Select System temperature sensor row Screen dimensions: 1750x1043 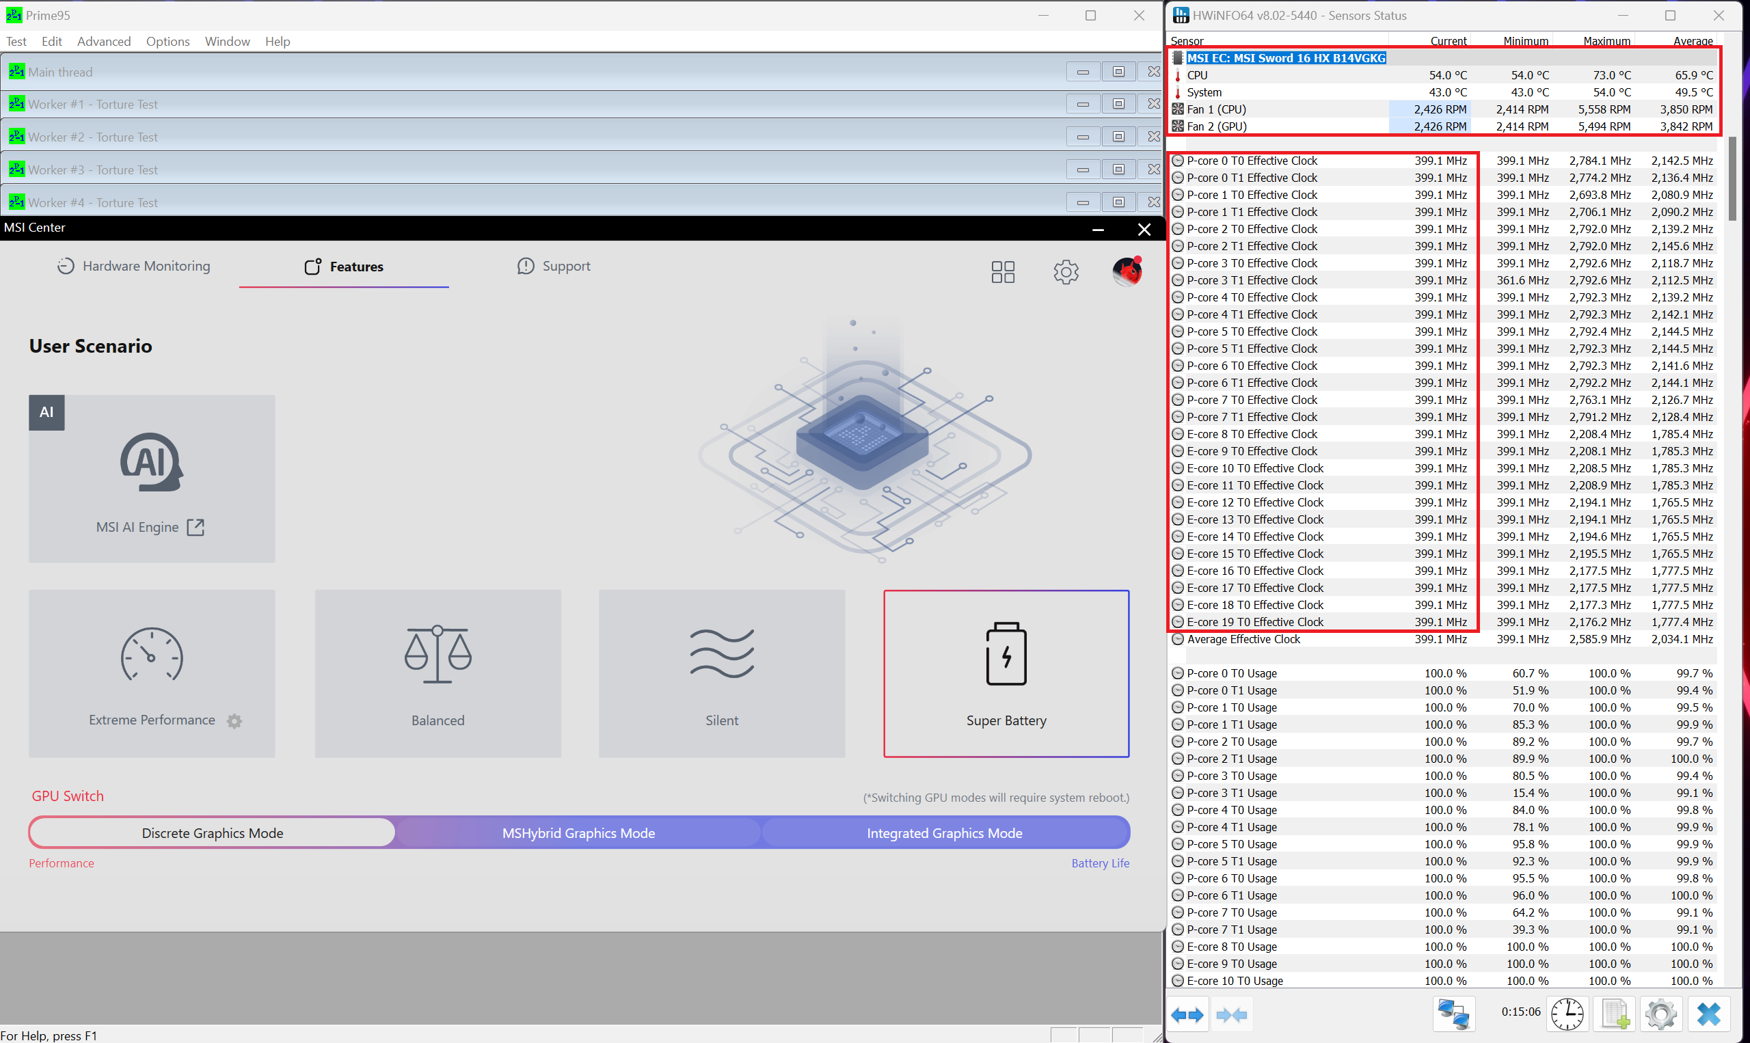1444,92
